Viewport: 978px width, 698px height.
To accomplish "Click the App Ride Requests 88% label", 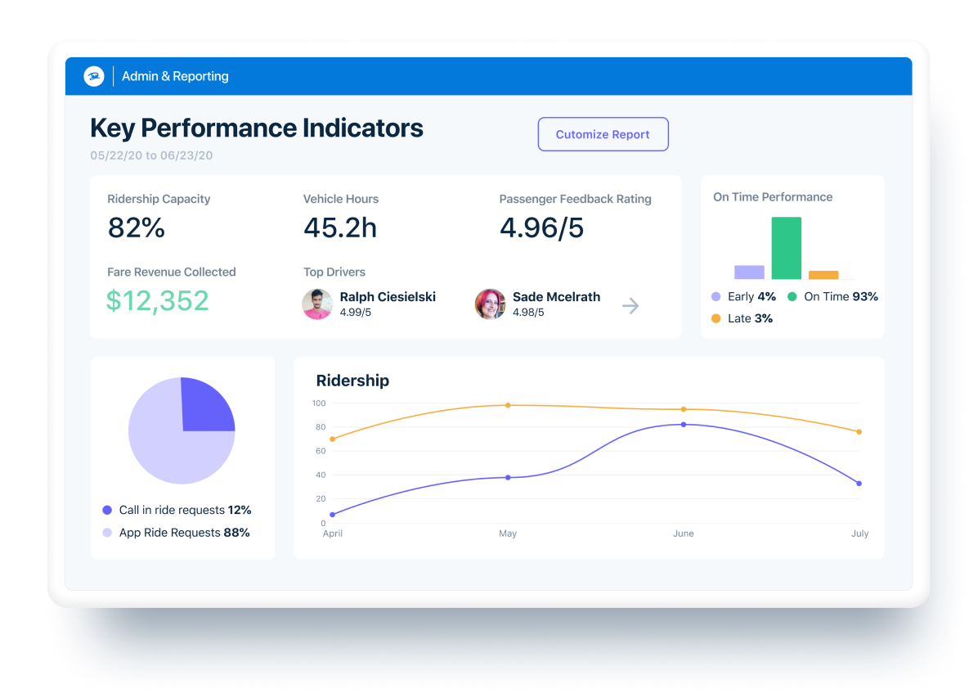I will pos(185,533).
